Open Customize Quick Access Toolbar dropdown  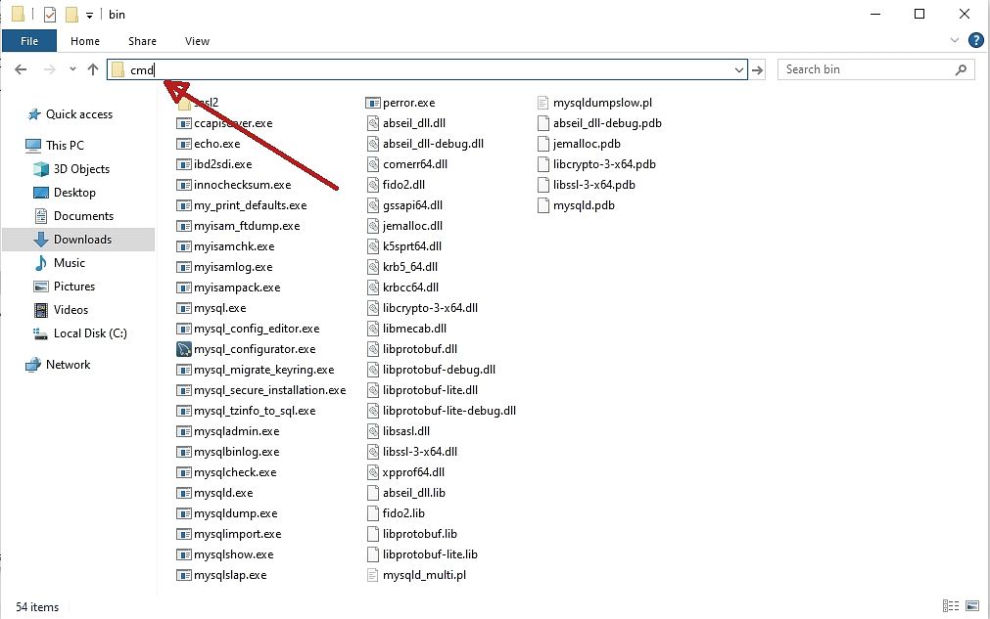[x=90, y=15]
